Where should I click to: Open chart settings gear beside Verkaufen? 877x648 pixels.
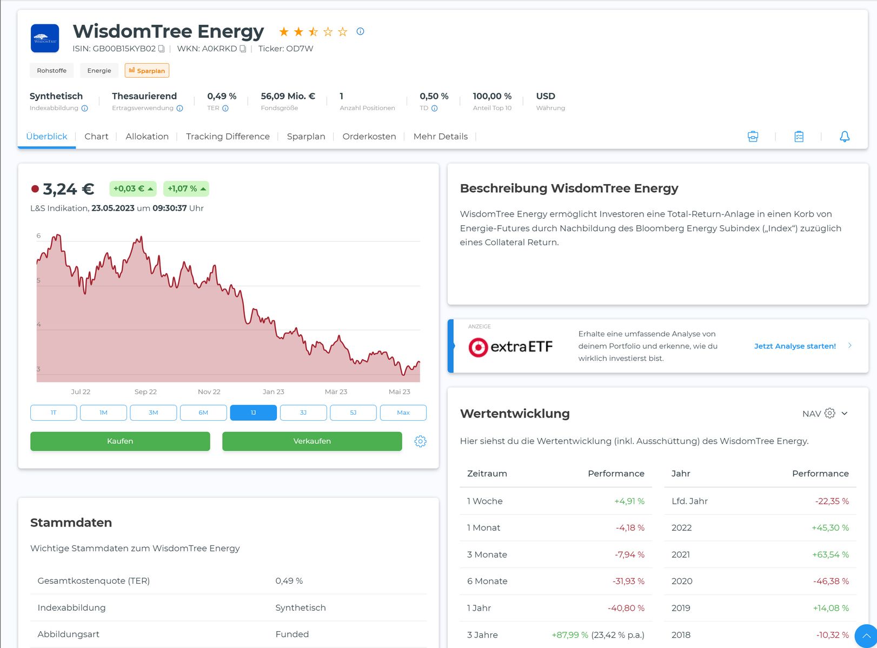click(x=420, y=441)
